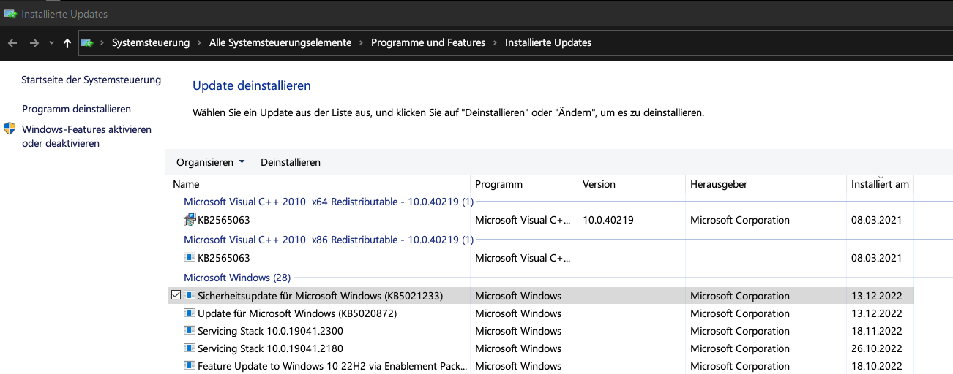Click the icon of Servicing Stack 10.0.19041.2180
This screenshot has width=953, height=374.
pos(190,348)
